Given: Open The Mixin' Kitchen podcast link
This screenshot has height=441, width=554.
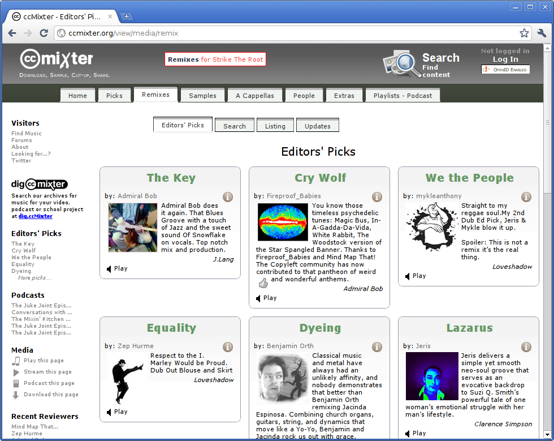Looking at the screenshot, I should click(x=41, y=319).
